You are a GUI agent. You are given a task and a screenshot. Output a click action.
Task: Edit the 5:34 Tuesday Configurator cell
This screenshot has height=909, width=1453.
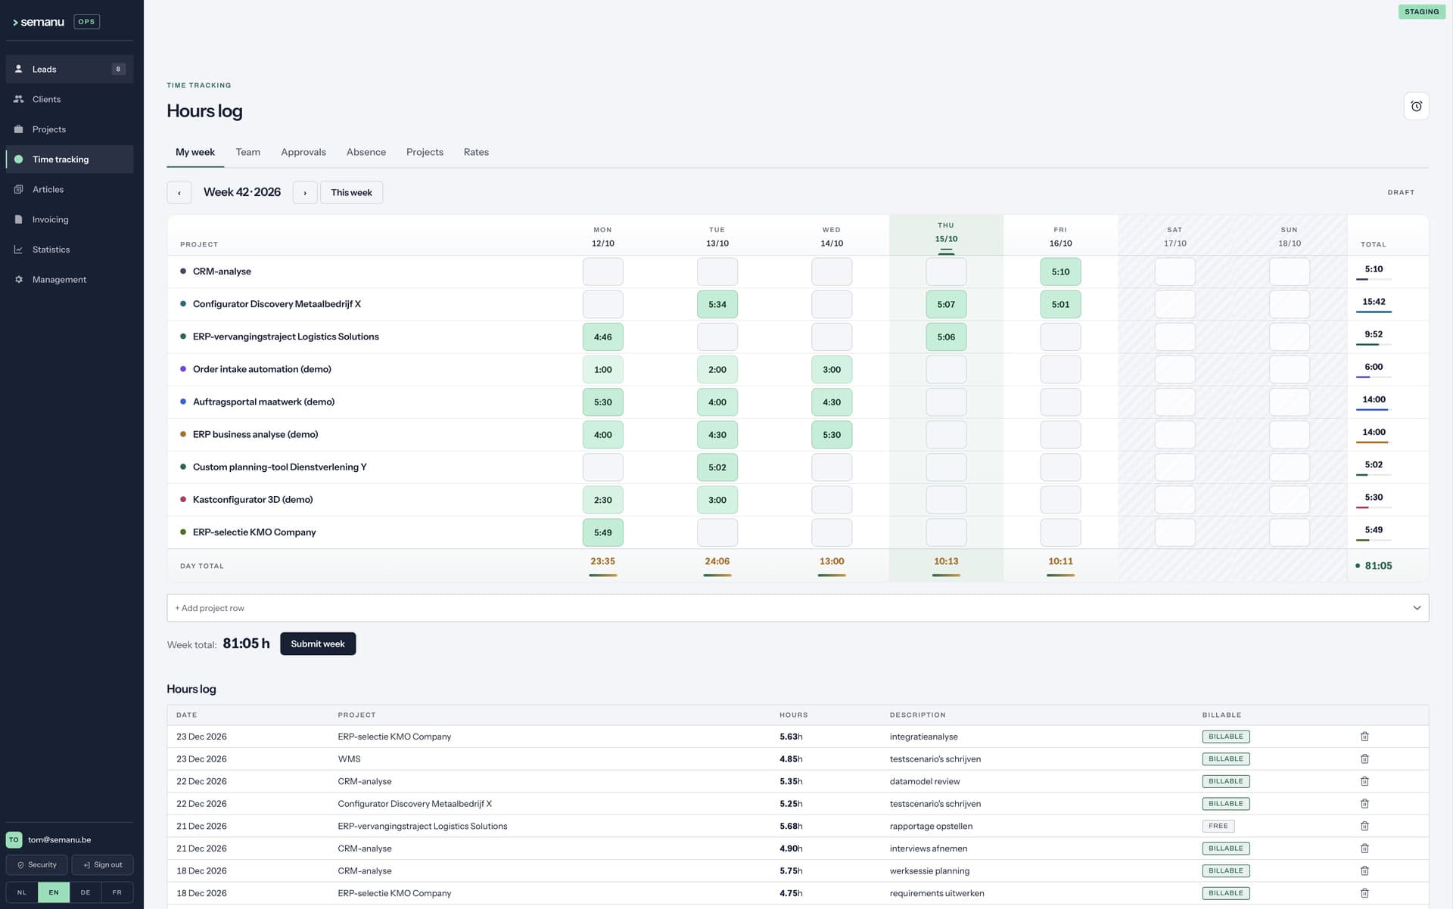coord(717,304)
